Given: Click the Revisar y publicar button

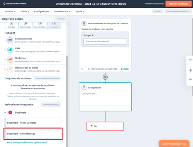Looking at the screenshot, I should click(x=178, y=4).
